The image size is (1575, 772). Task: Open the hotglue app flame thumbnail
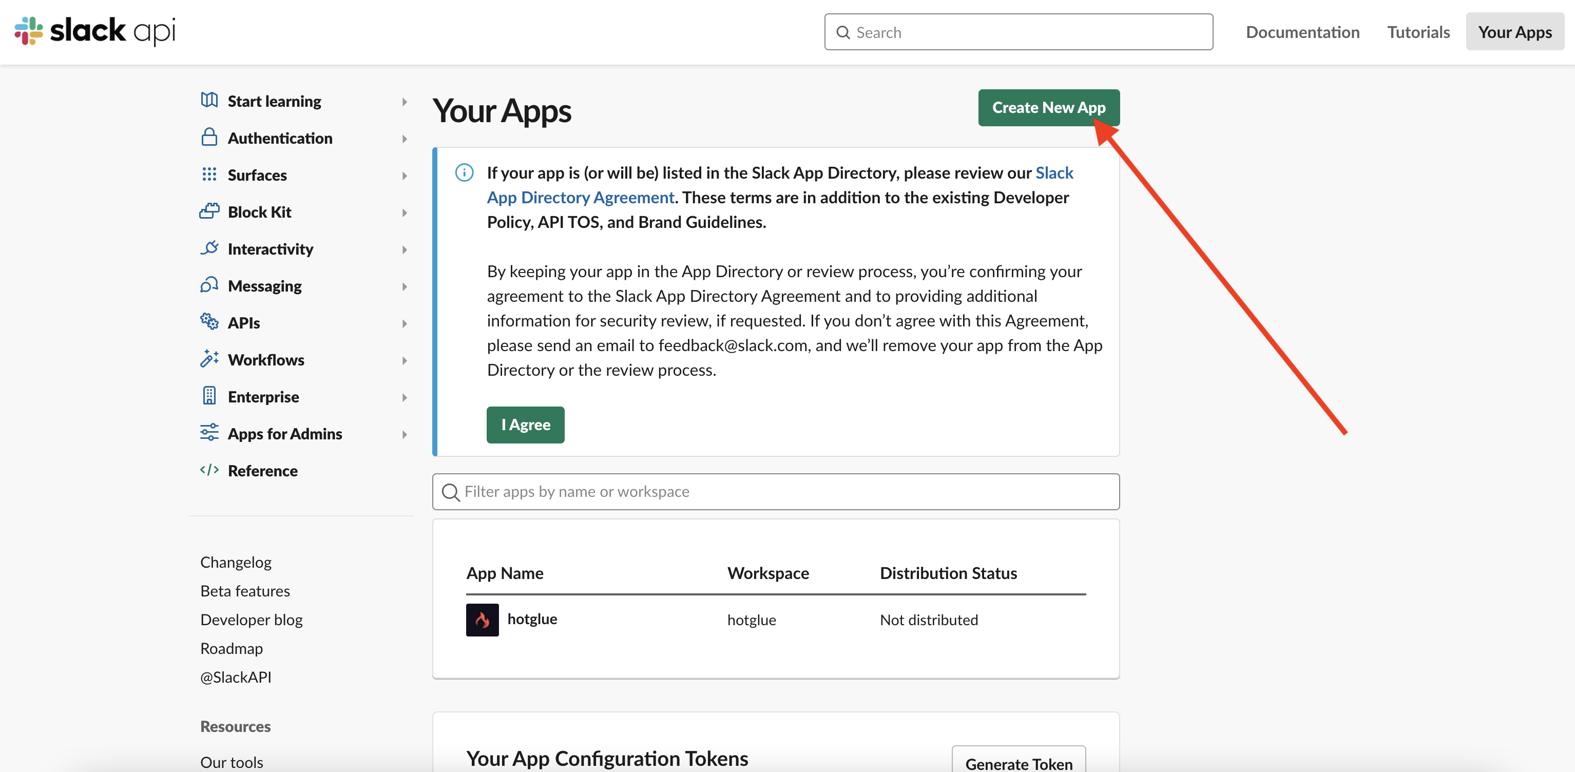[x=482, y=620]
